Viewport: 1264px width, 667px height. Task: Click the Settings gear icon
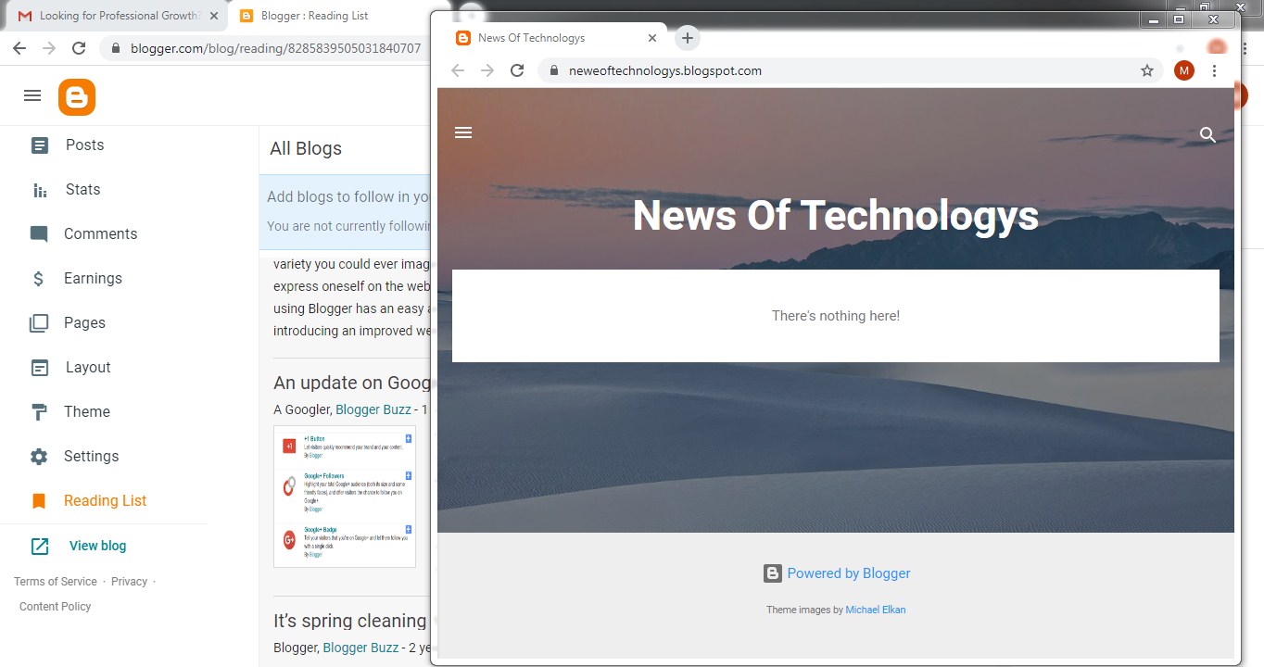point(39,457)
